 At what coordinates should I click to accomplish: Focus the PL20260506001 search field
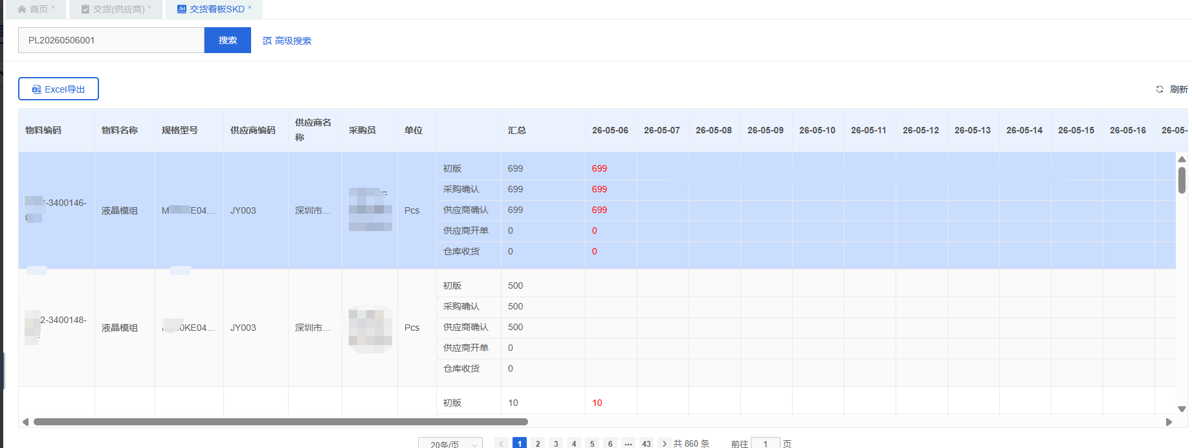[x=111, y=40]
